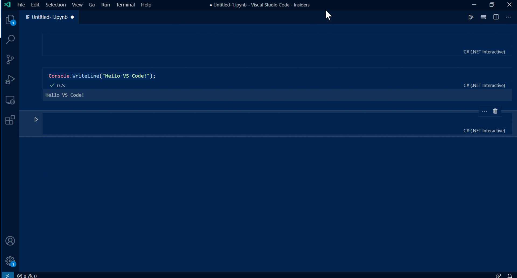Open the remote window indicator

coord(8,275)
